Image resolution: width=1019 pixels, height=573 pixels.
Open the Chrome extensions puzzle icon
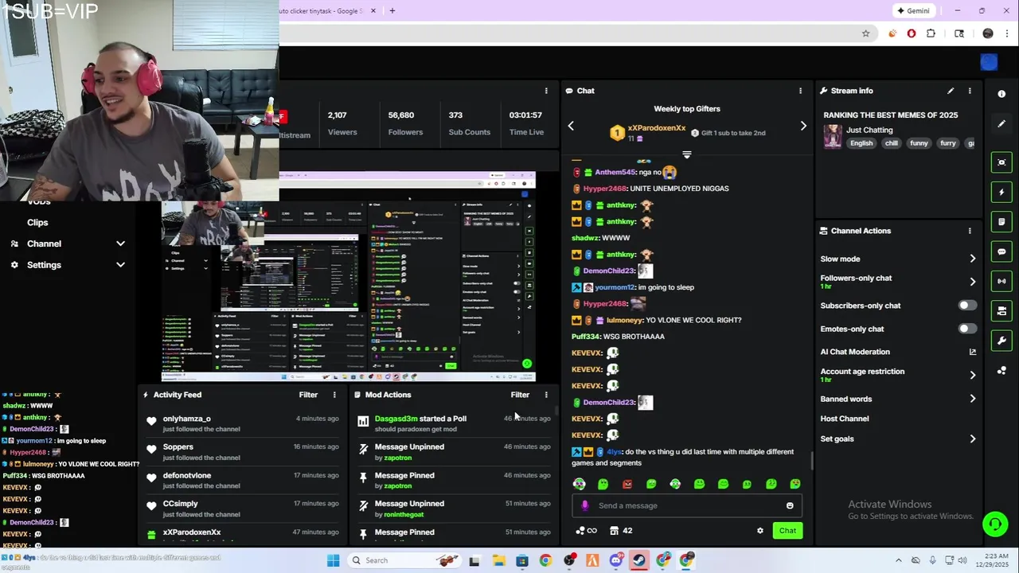(931, 33)
